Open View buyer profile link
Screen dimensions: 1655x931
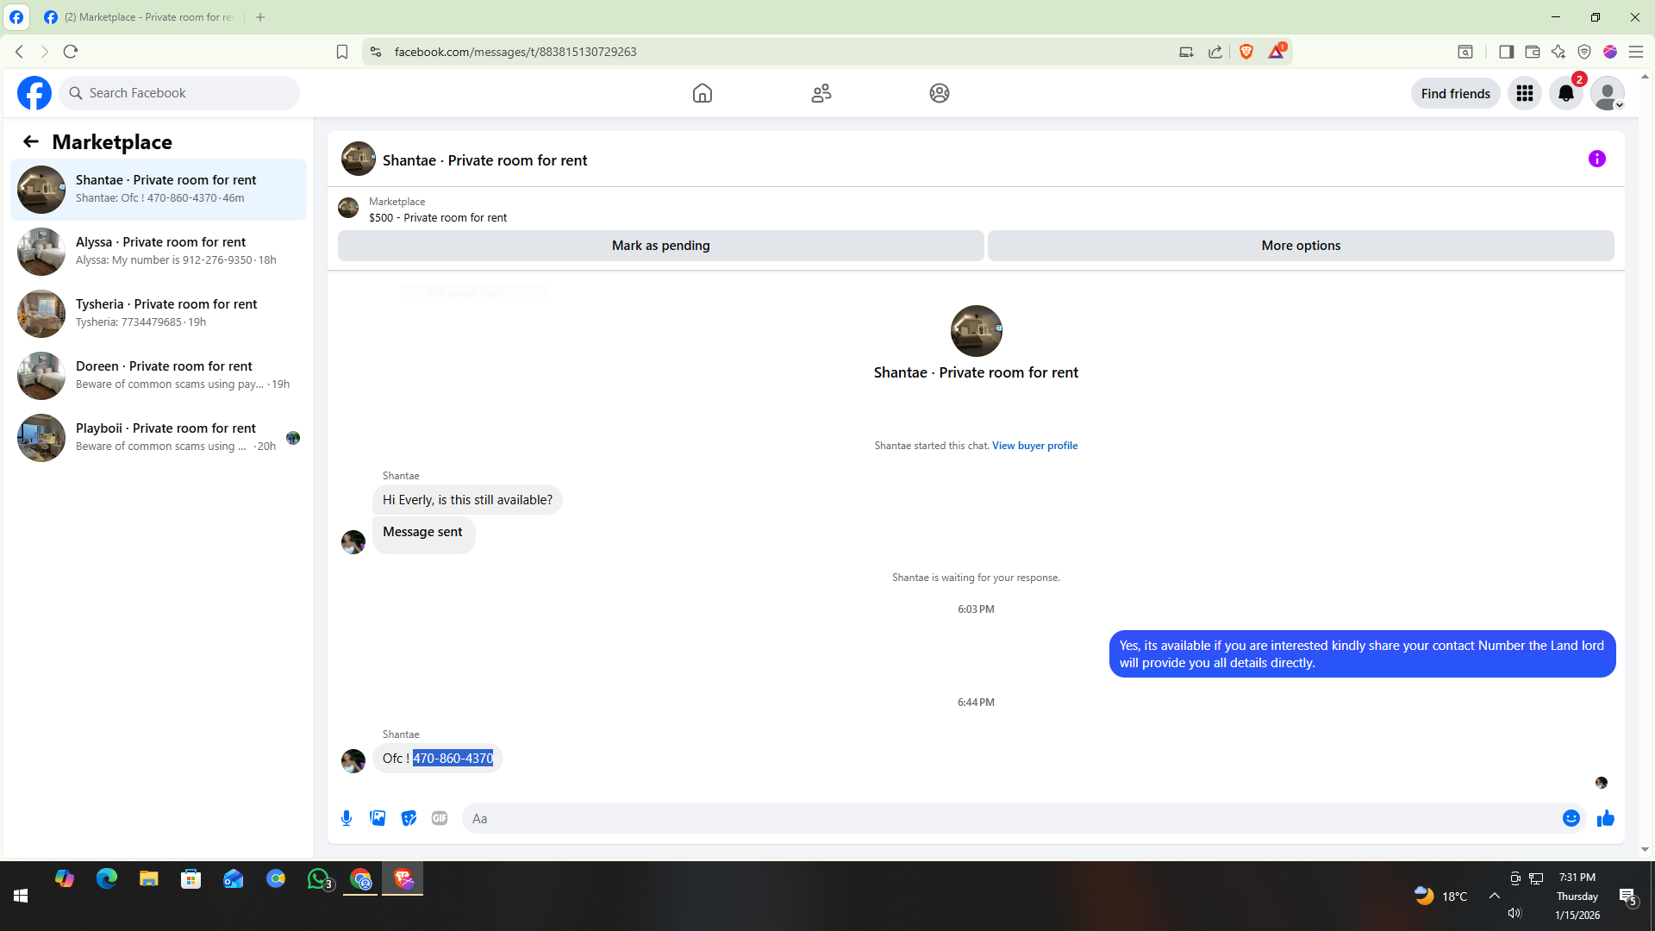tap(1034, 446)
